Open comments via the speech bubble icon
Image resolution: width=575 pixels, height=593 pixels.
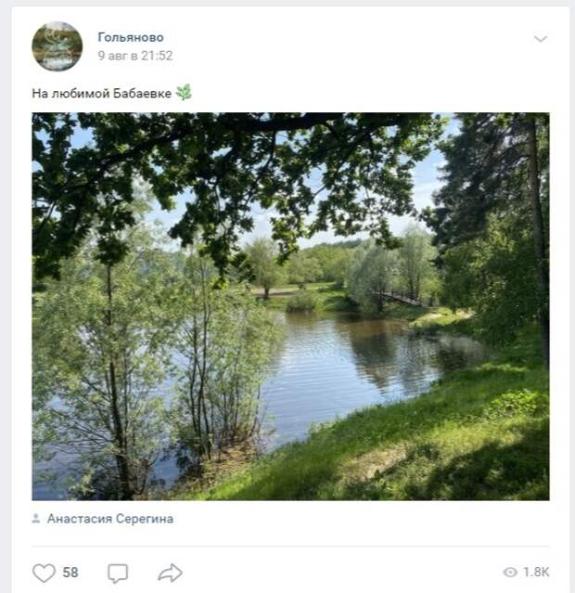coord(118,573)
